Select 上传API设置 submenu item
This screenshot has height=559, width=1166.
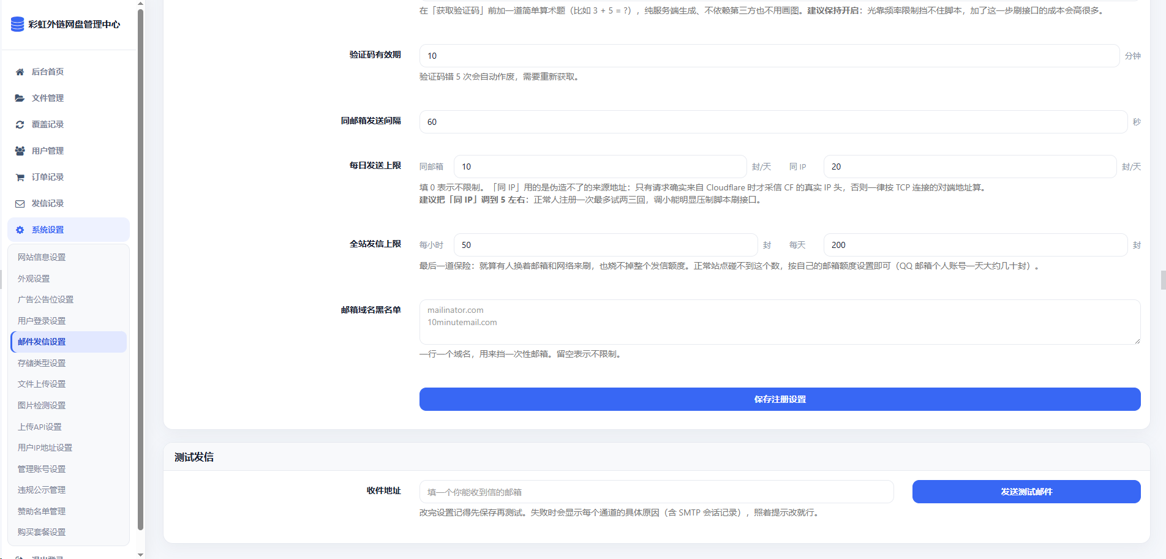point(69,427)
